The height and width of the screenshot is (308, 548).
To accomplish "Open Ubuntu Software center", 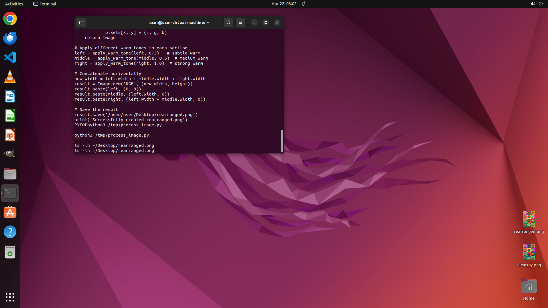I will pos(10,212).
